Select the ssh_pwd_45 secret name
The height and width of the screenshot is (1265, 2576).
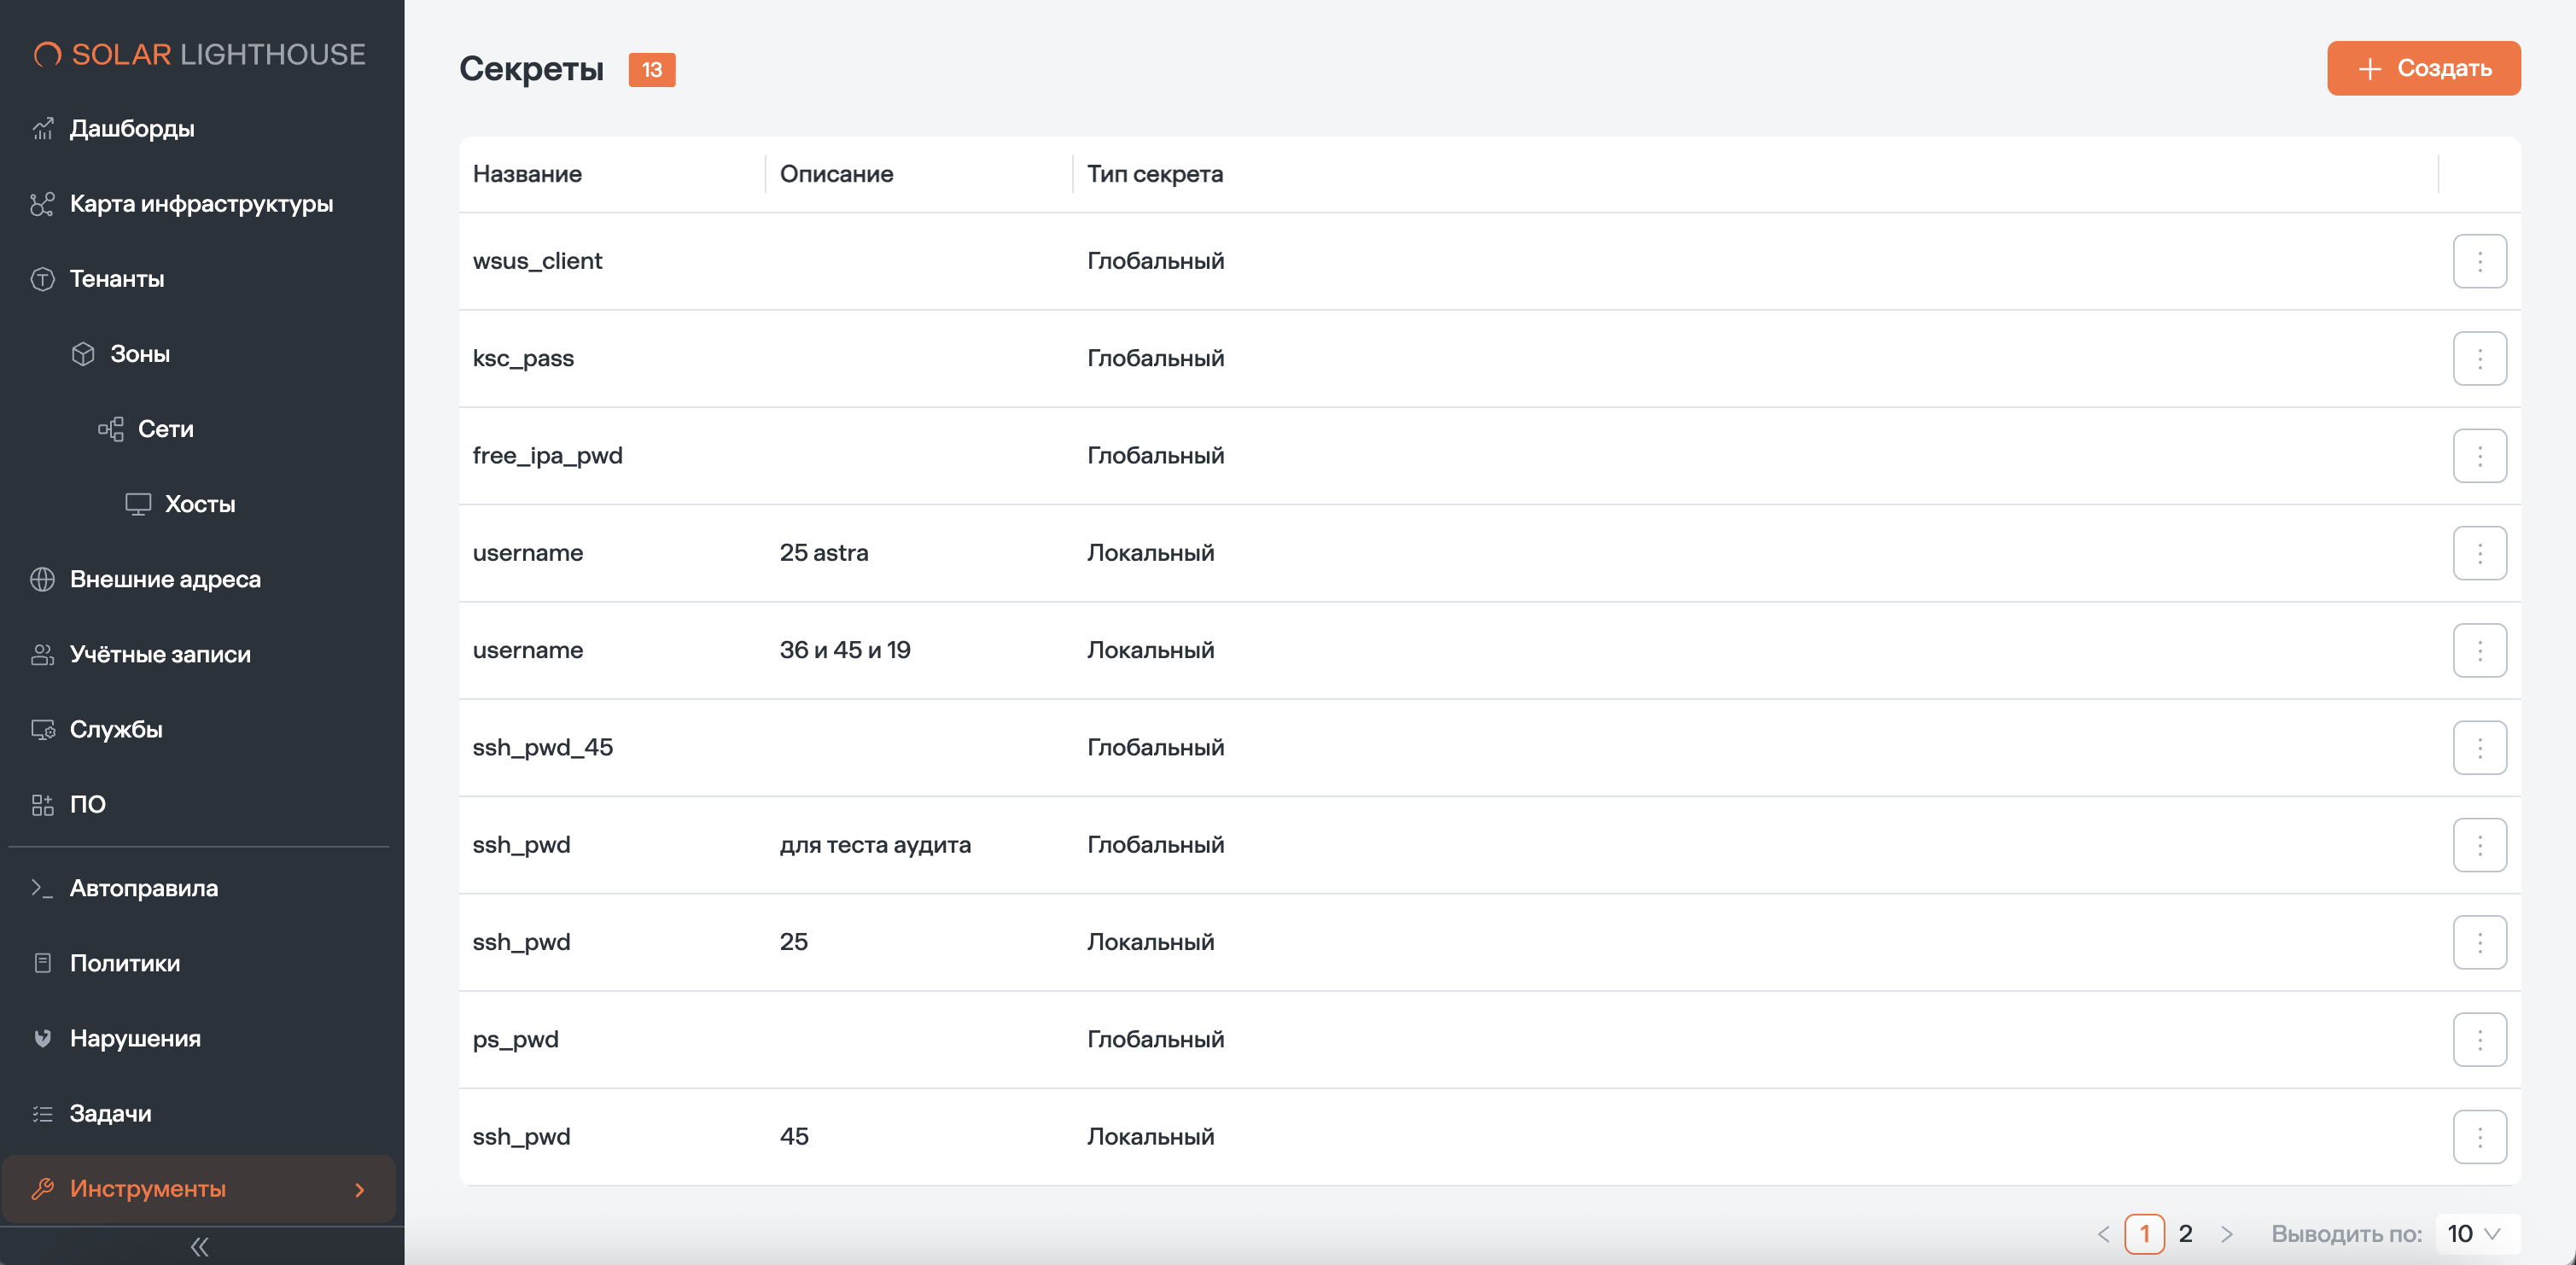543,747
